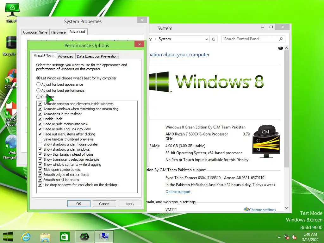Enable Save taskbar thumbnail previews

click(40, 139)
